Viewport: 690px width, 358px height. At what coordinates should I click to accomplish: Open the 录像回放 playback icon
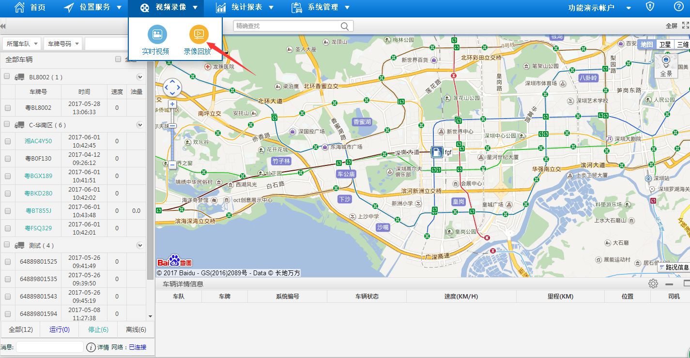[x=199, y=34]
